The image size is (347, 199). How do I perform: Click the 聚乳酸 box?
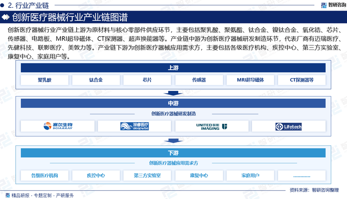tap(44, 80)
